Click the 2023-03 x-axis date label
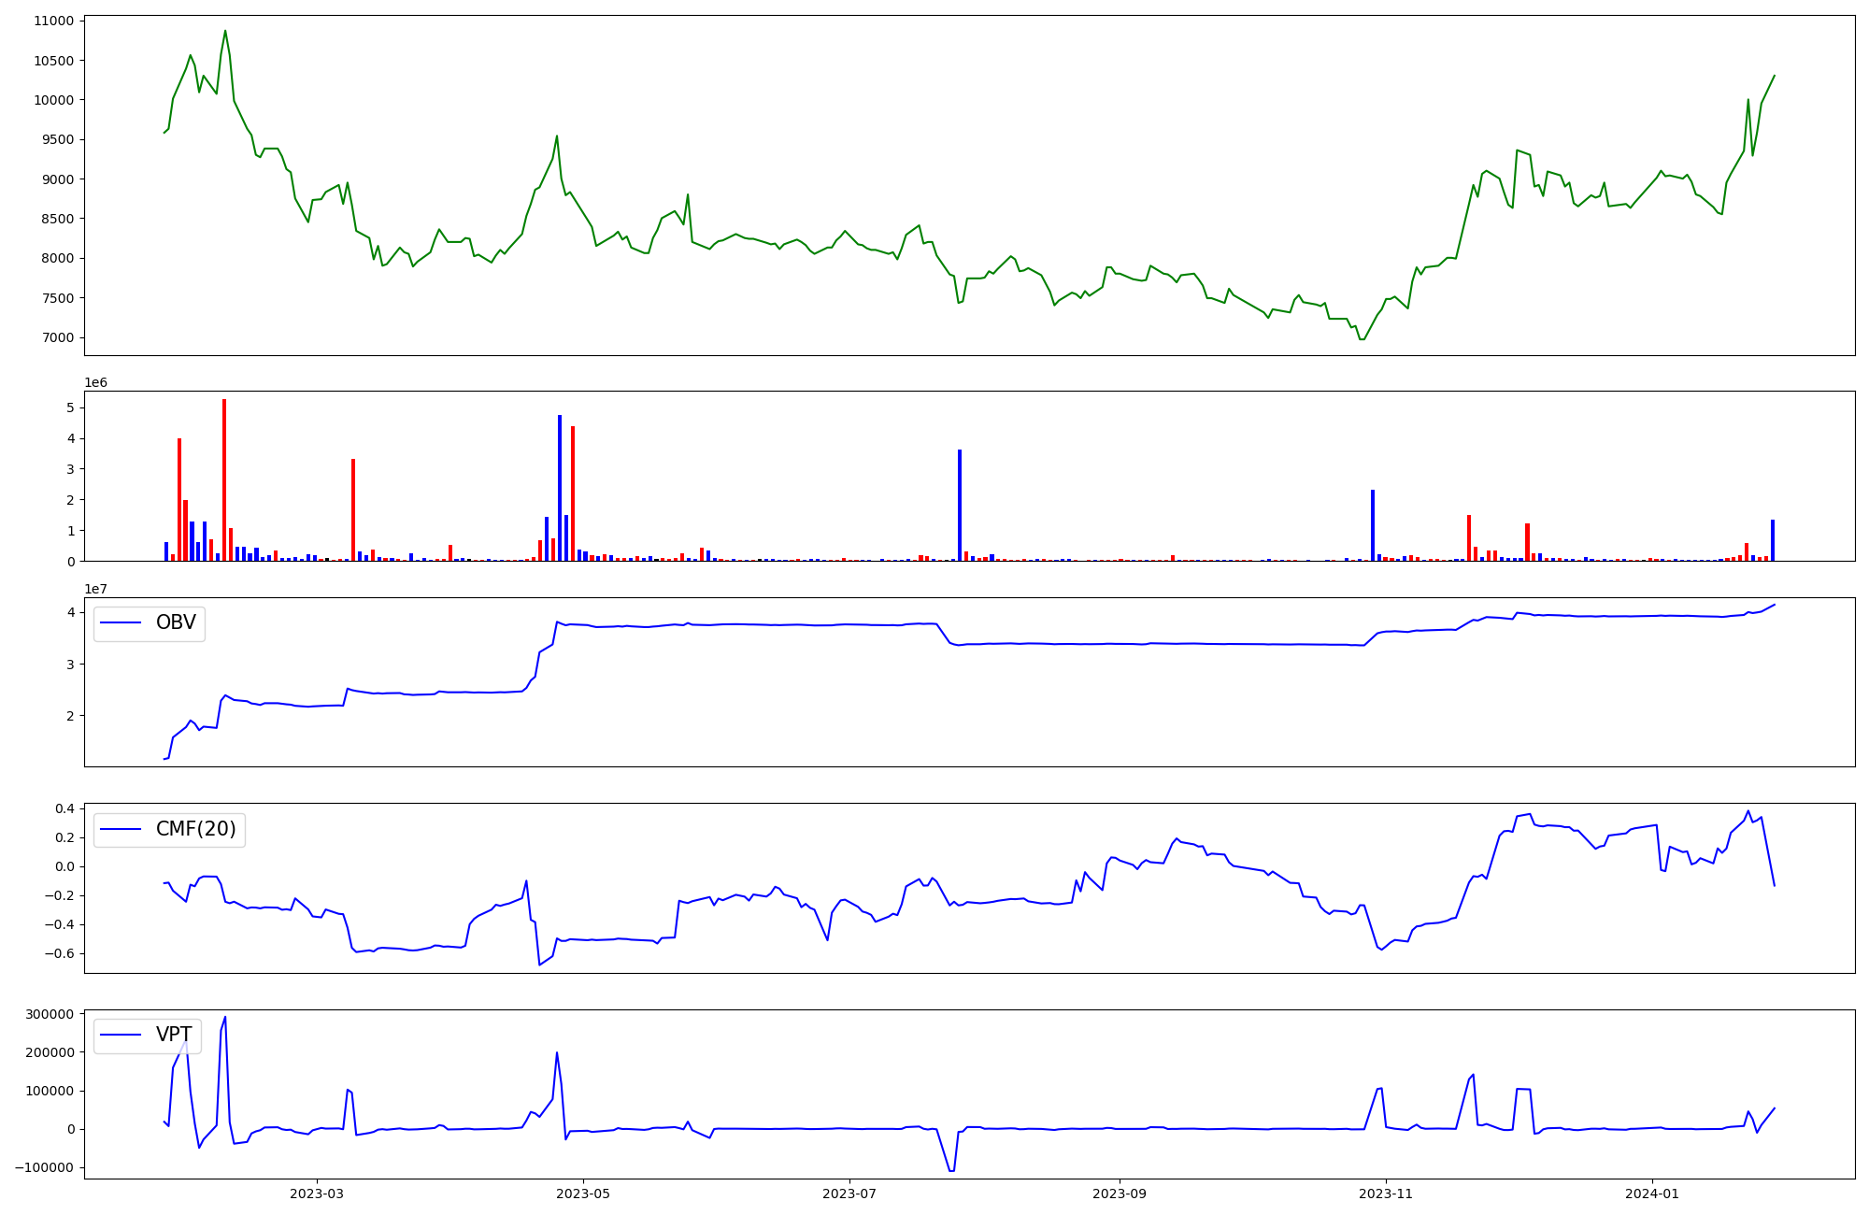Screen dimensions: 1869x1215 pos(317,1194)
